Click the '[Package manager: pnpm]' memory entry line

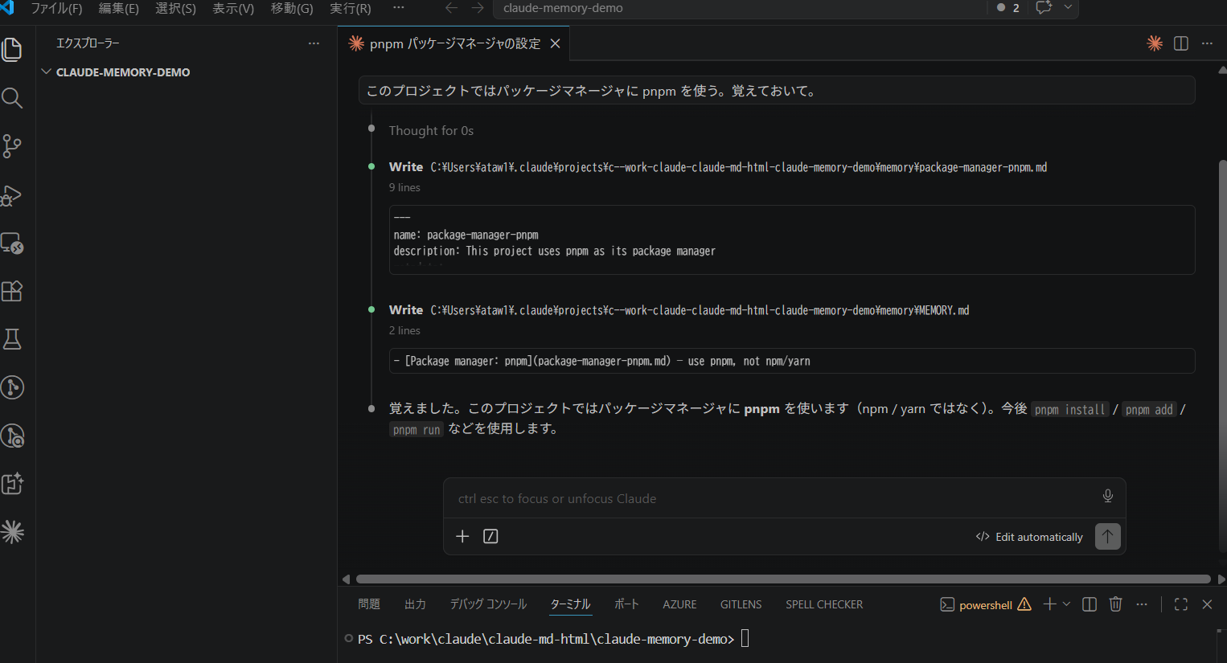point(601,361)
